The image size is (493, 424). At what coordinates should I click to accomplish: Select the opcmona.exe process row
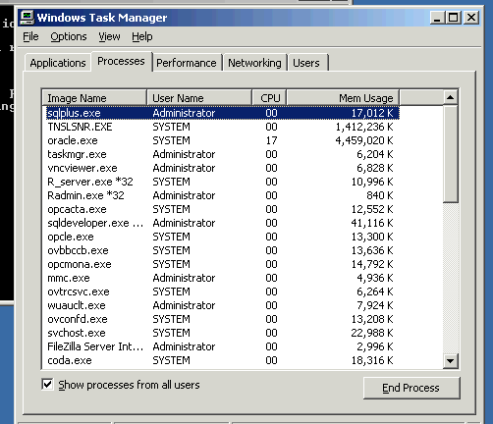pyautogui.click(x=223, y=264)
